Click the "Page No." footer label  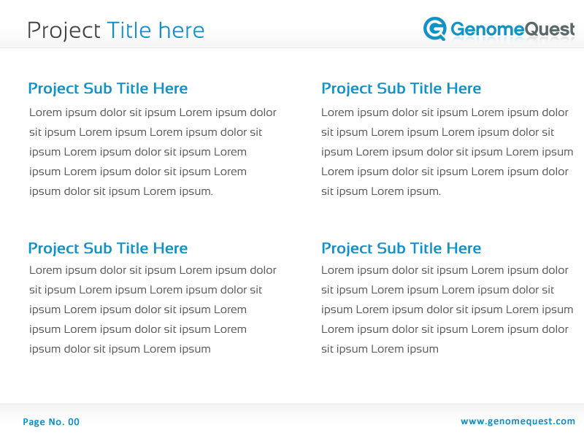pos(44,422)
